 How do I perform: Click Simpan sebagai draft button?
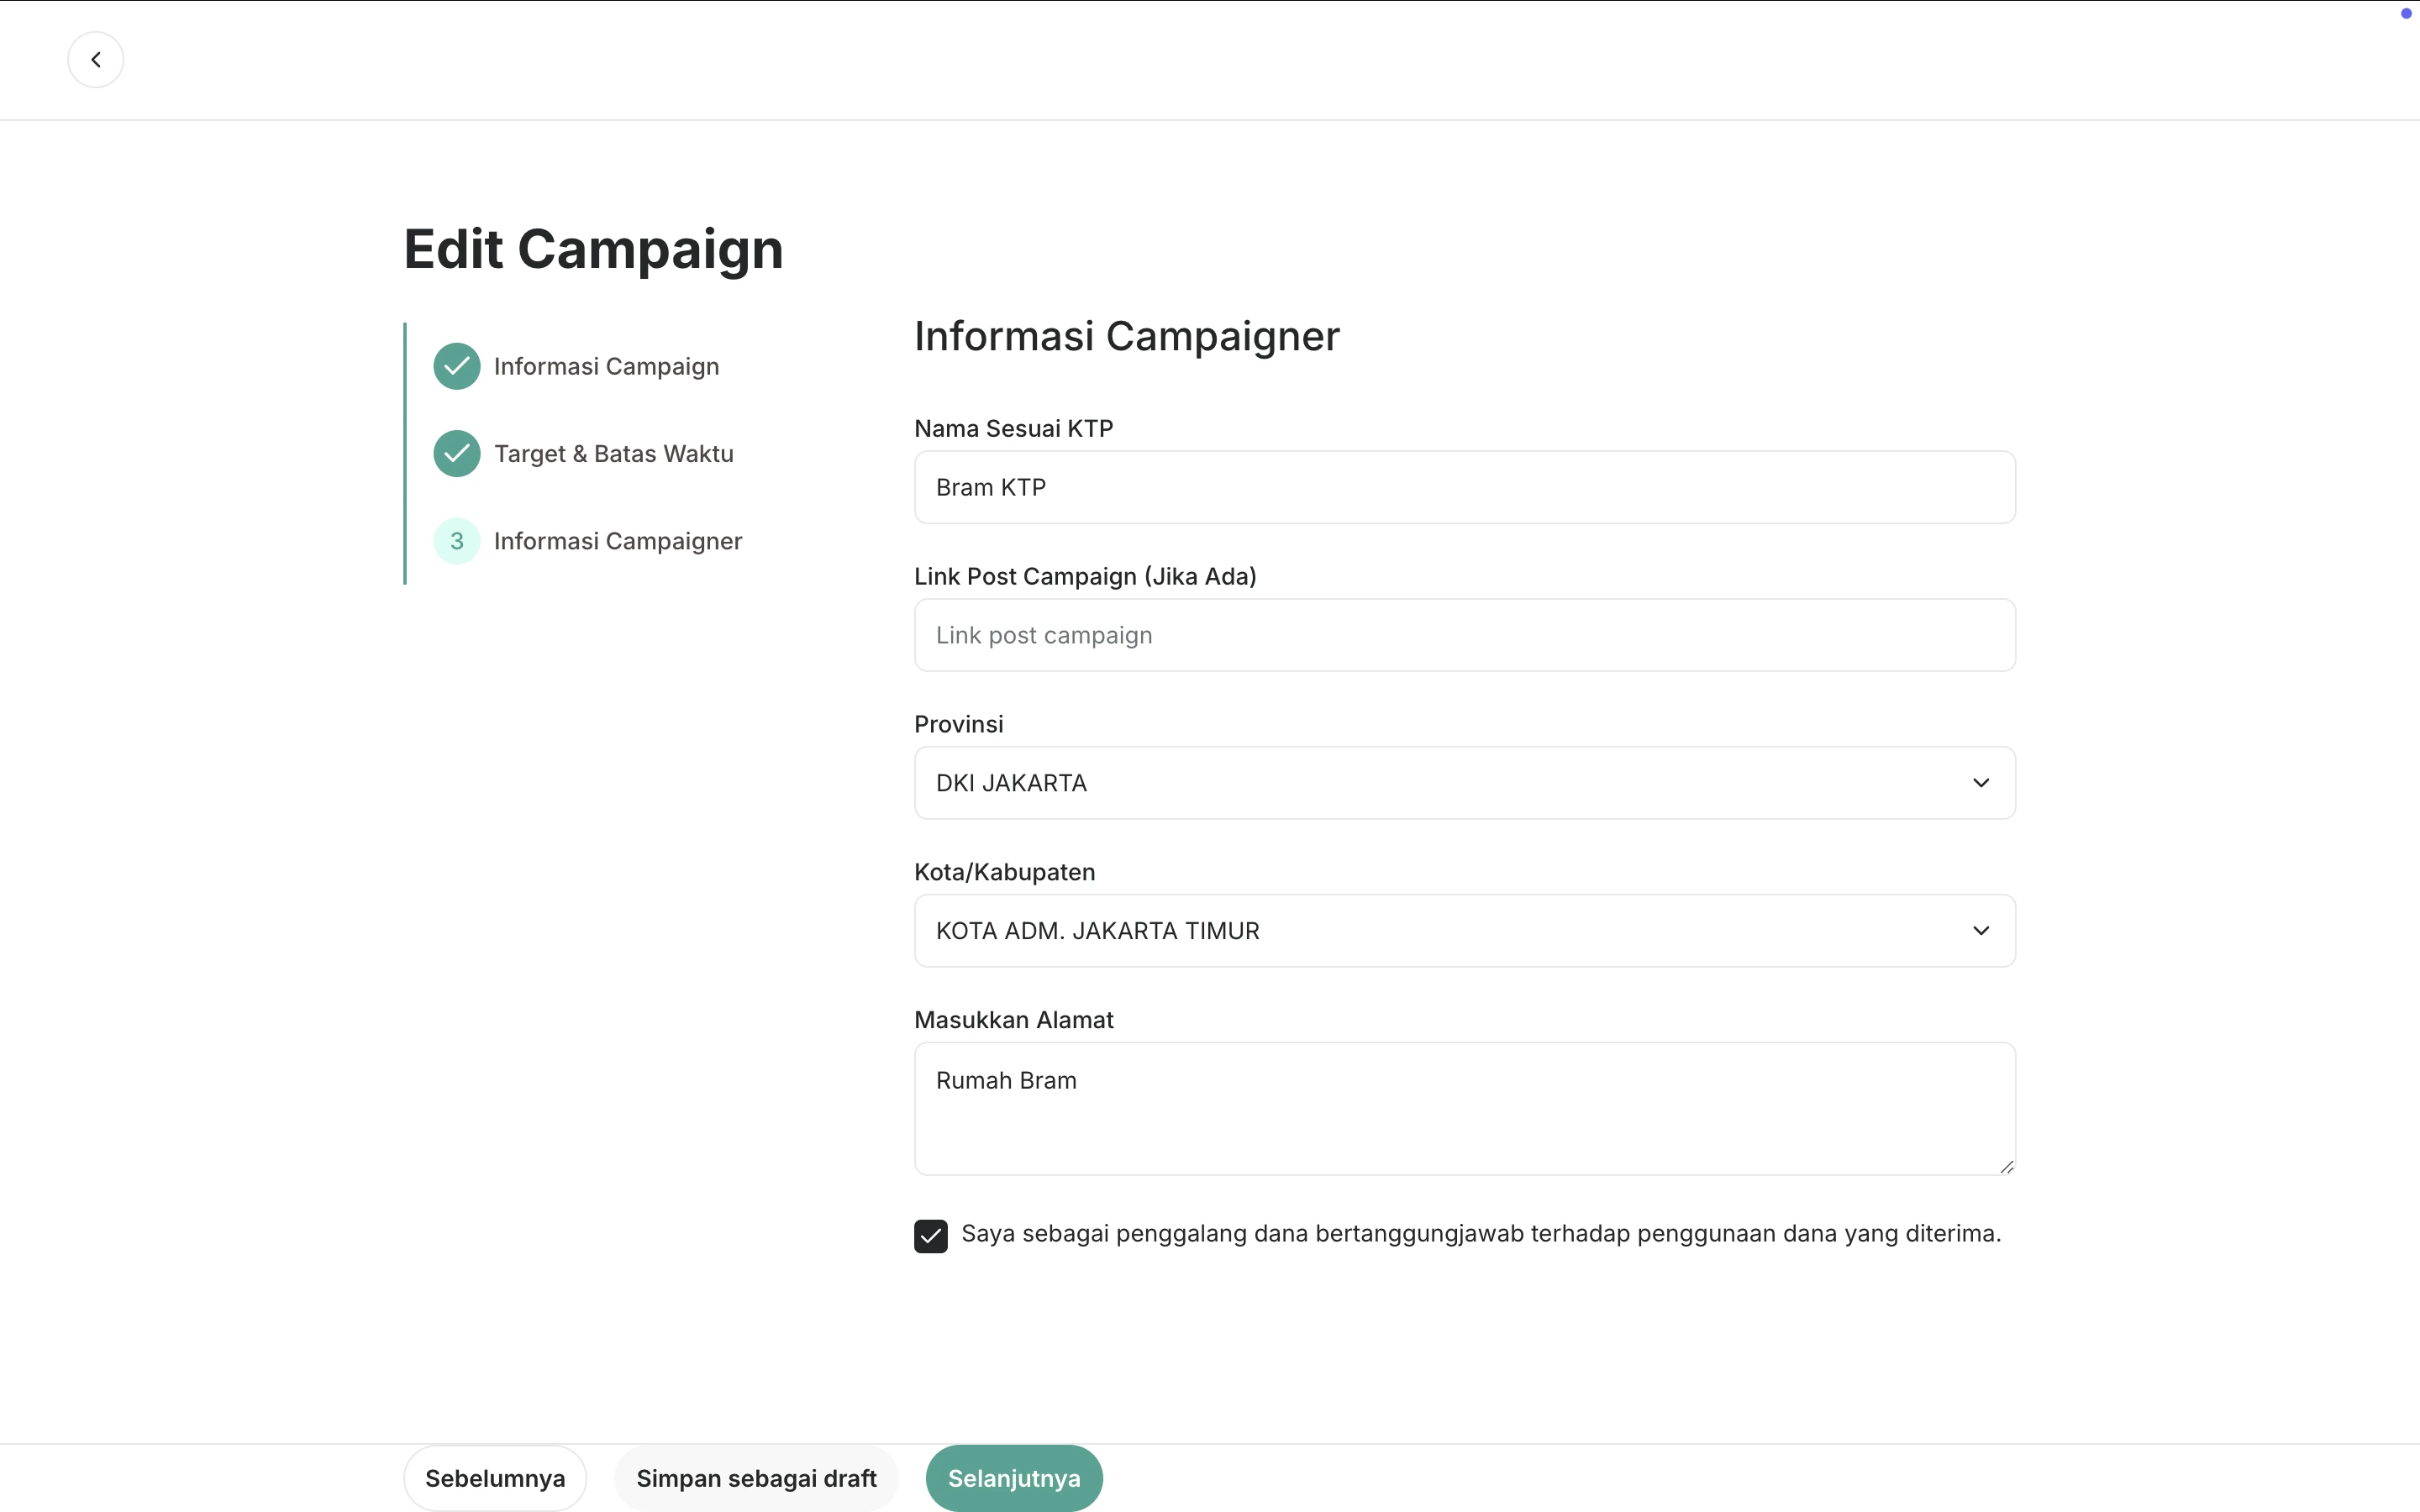[756, 1478]
